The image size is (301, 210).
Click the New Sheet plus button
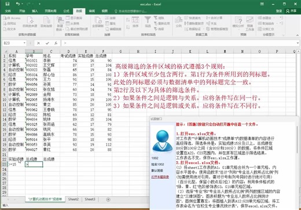[108, 200]
